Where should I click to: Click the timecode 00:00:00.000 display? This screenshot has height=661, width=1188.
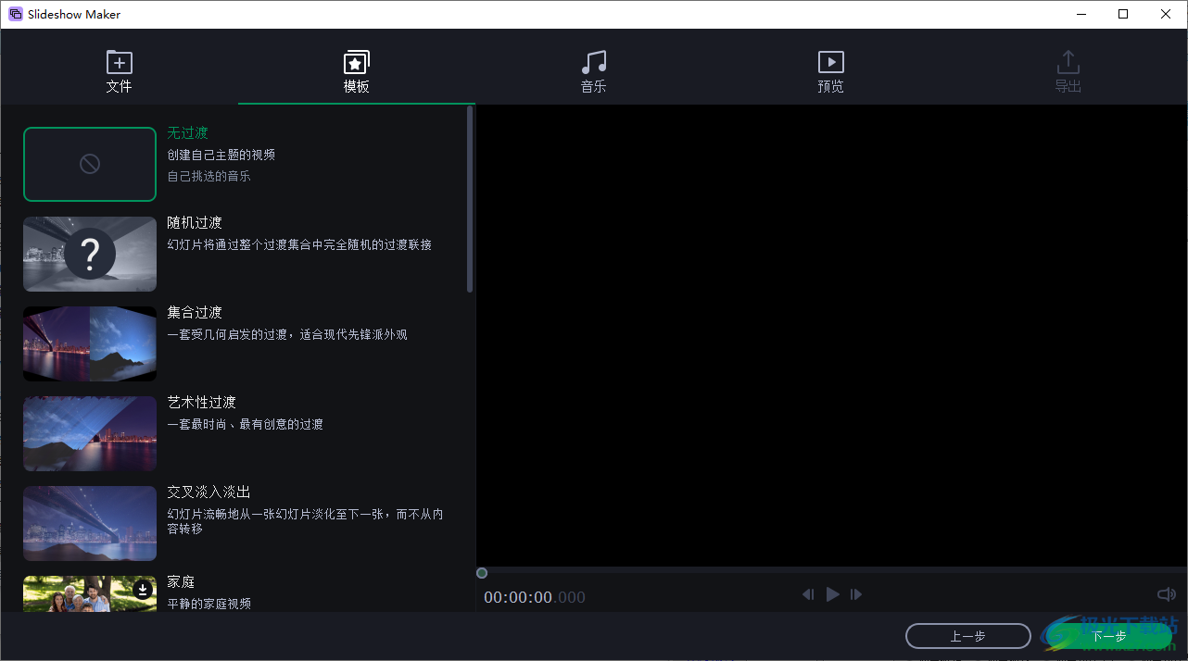pos(535,598)
